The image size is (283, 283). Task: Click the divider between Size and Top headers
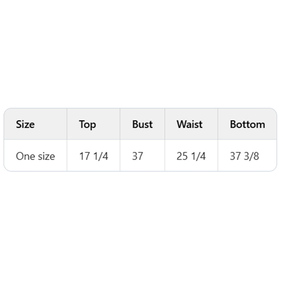(67, 125)
